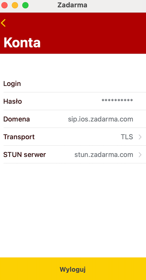Select the Hasło row label
146x280 pixels.
(x=13, y=101)
